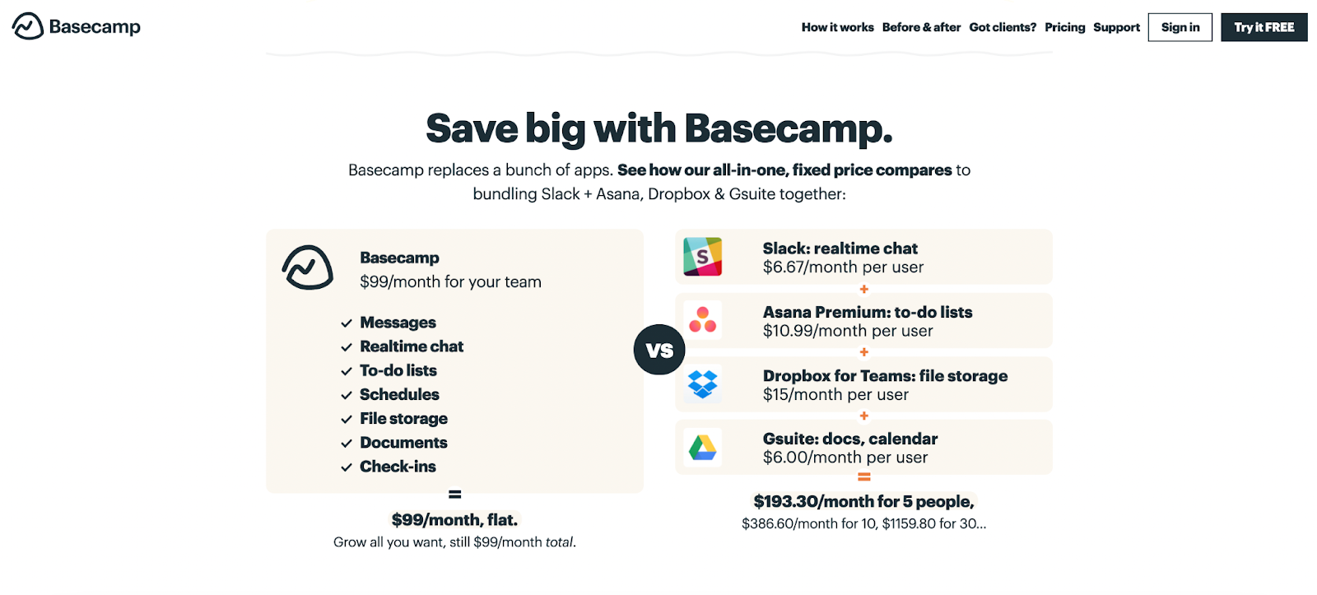Open the How it works page
The height and width of the screenshot is (595, 1317).
tap(837, 27)
